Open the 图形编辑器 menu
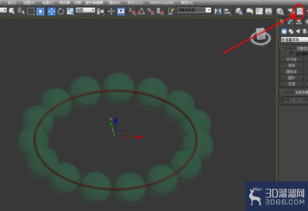This screenshot has width=308, height=211. tap(94, 3)
